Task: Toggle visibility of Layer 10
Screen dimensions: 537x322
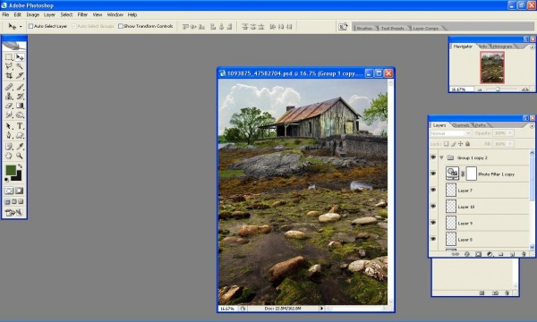Action: click(433, 207)
